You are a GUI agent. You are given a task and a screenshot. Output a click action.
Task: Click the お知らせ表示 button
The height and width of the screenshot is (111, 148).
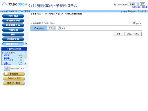coord(14,78)
